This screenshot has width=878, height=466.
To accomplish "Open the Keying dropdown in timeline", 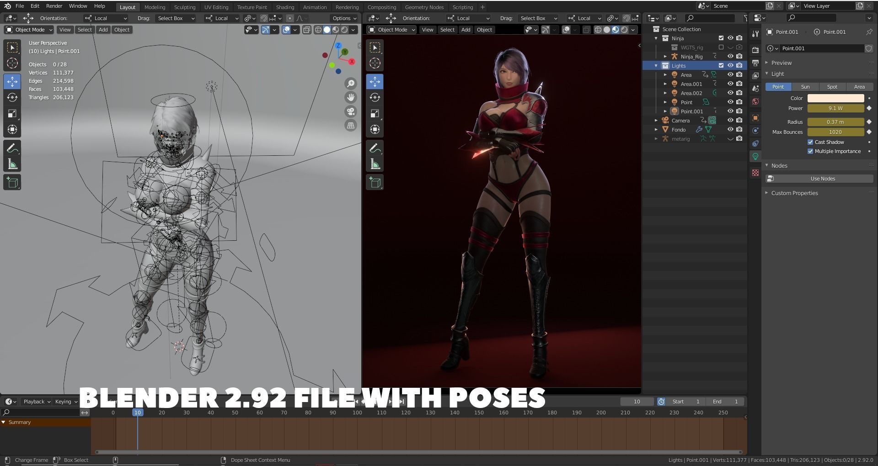I will coord(66,402).
